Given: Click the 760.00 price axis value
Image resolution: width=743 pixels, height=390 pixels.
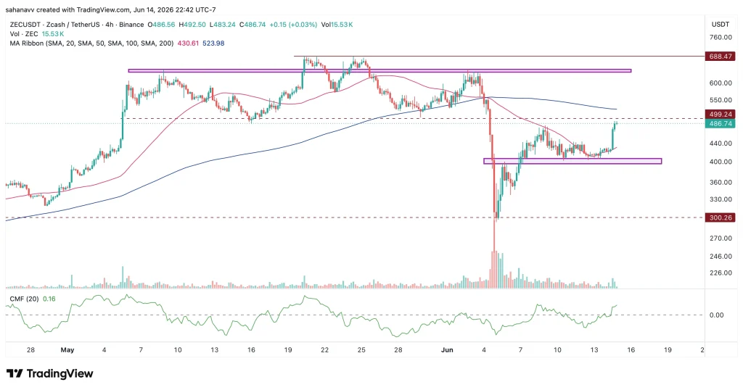Looking at the screenshot, I should click(721, 37).
